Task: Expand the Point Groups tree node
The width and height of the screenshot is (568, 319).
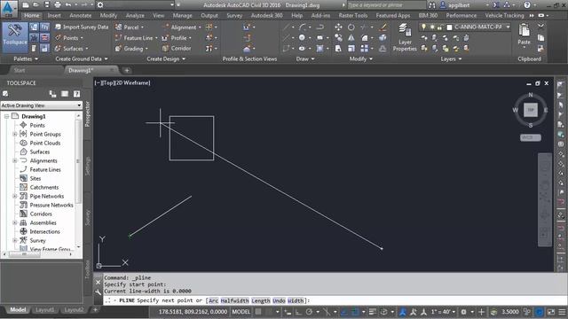Action: click(15, 134)
